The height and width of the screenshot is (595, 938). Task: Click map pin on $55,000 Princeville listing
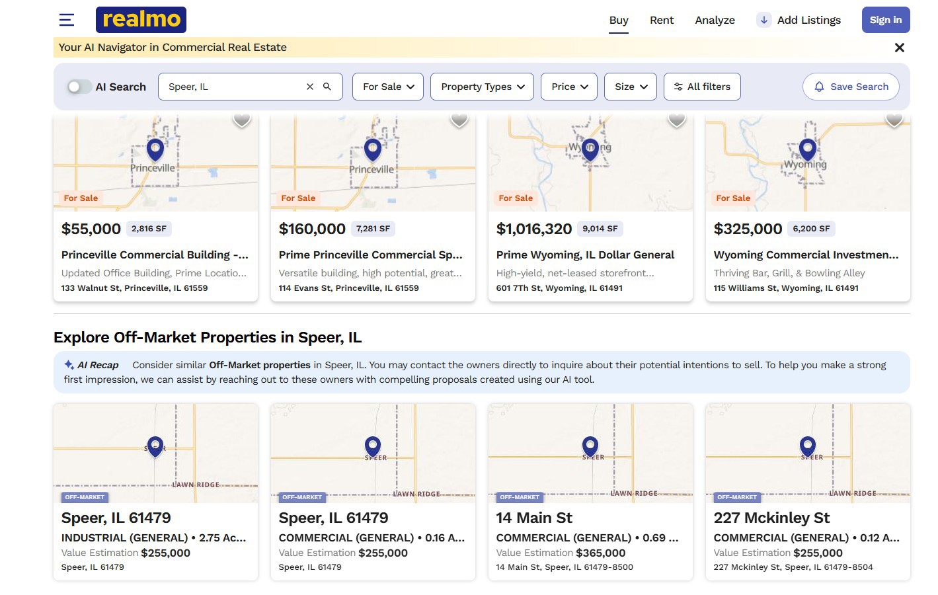coord(155,149)
